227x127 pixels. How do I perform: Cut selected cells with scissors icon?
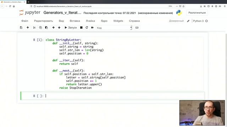tap(34, 28)
